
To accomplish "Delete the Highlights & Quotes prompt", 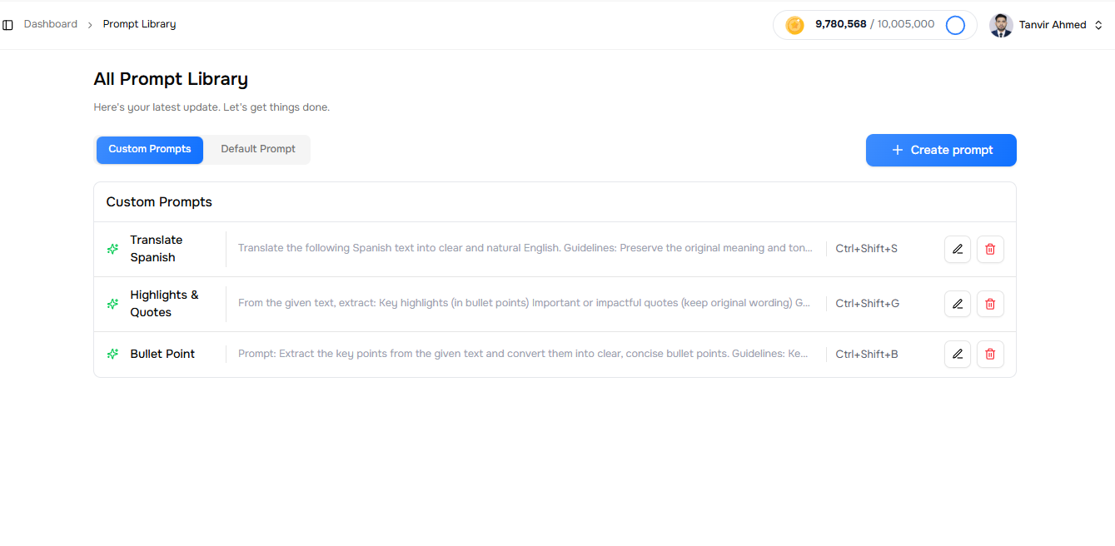I will [990, 304].
